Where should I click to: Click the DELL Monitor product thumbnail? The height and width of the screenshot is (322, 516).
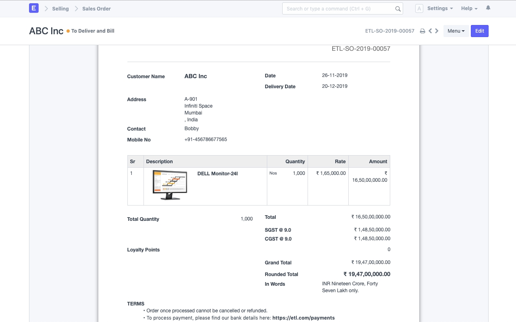(170, 185)
